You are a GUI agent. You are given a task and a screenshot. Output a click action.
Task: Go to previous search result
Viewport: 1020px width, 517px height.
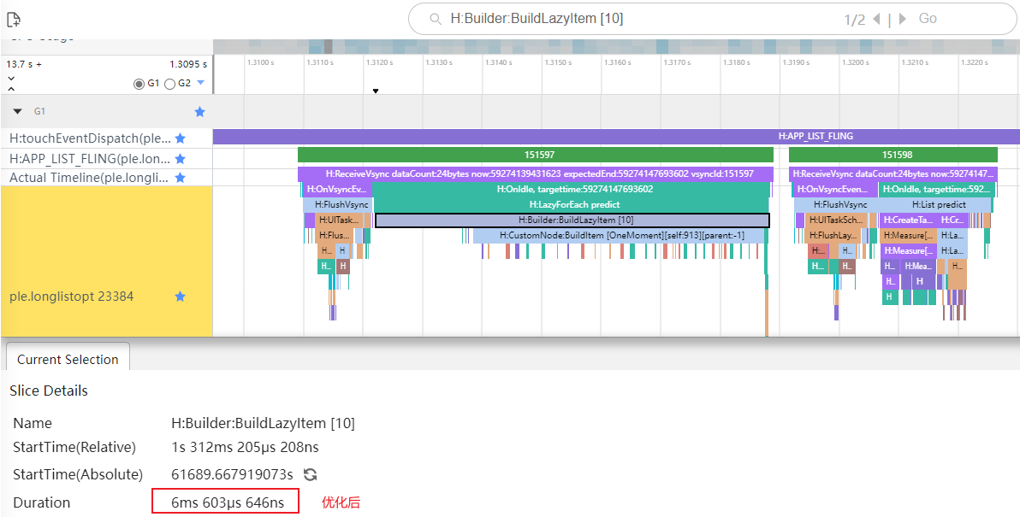click(876, 19)
